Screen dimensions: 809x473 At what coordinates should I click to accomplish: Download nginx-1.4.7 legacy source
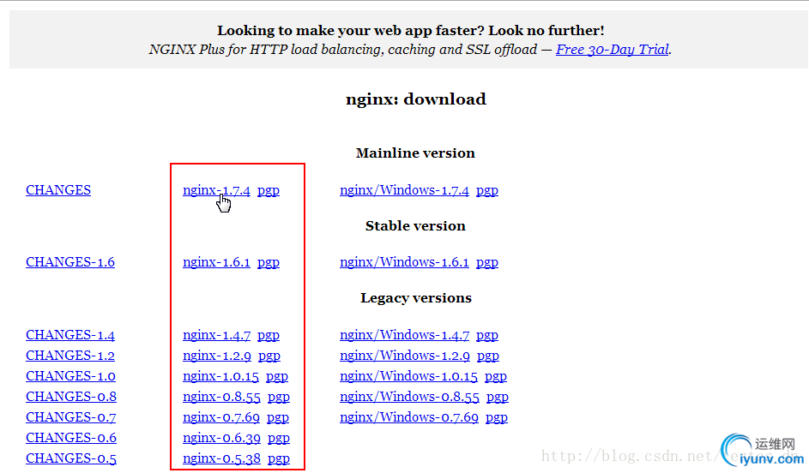click(217, 335)
